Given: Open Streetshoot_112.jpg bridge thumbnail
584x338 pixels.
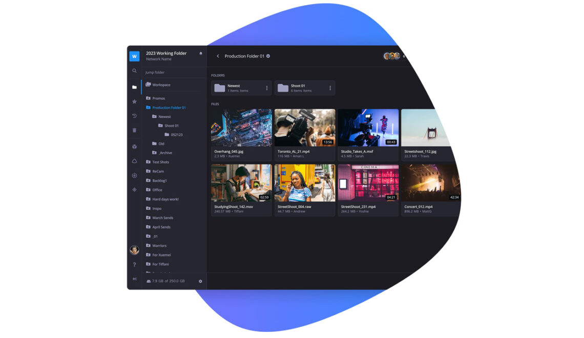Looking at the screenshot, I should 426,128.
